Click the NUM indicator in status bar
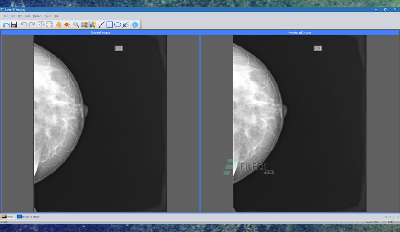 (390, 222)
